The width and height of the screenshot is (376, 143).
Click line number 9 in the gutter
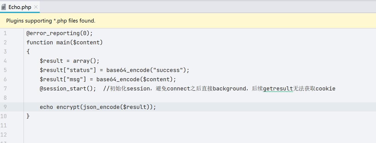(x=5, y=107)
